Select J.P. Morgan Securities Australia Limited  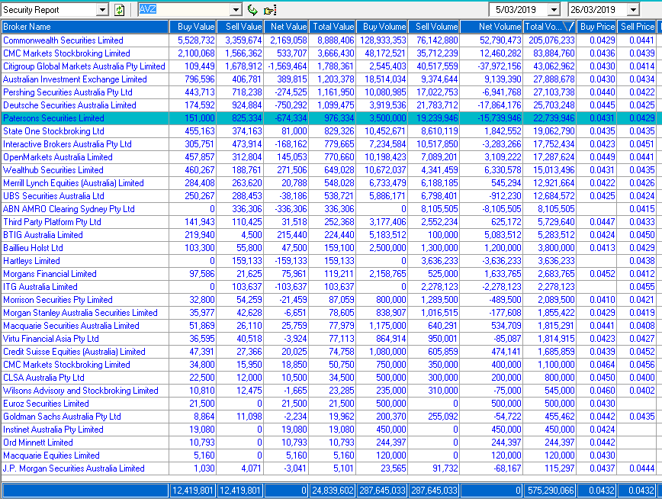click(74, 468)
